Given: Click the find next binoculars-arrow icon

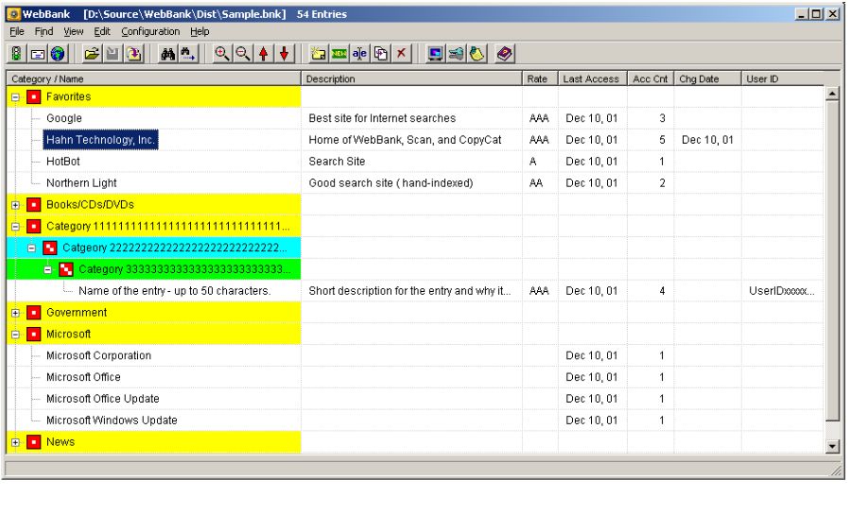Looking at the screenshot, I should pyautogui.click(x=188, y=54).
